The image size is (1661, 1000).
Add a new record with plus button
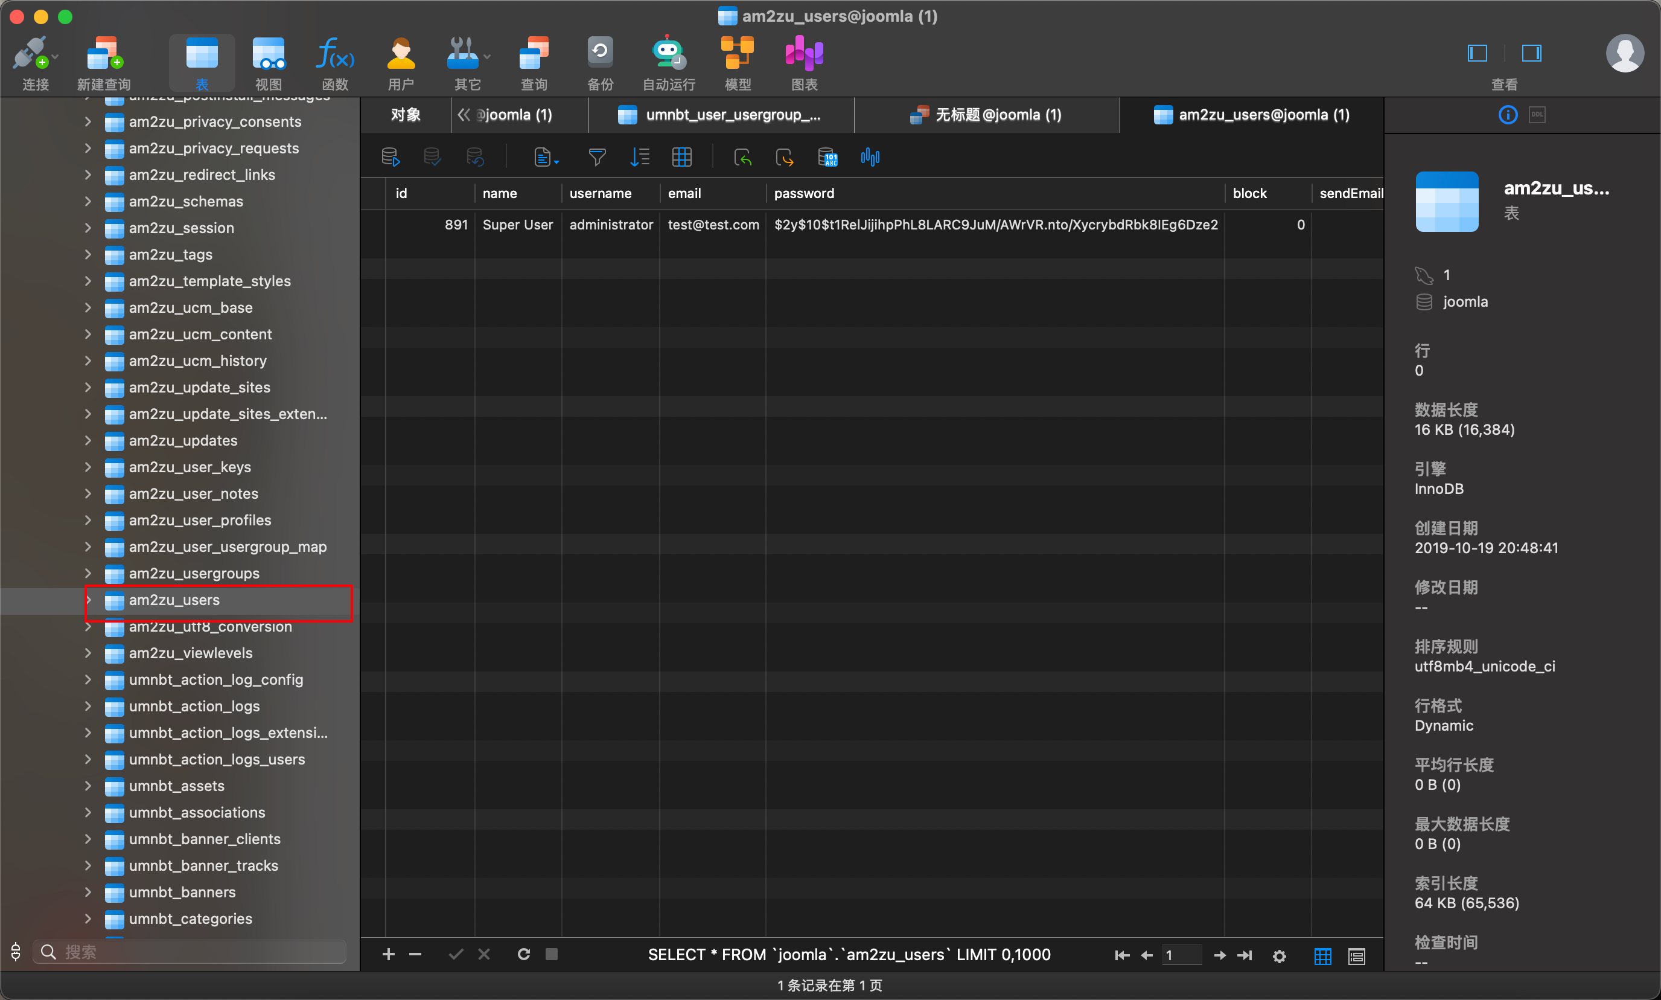(389, 955)
